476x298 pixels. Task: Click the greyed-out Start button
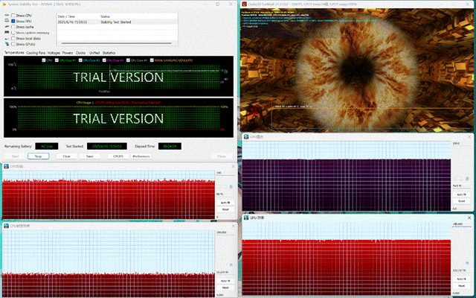coord(15,156)
